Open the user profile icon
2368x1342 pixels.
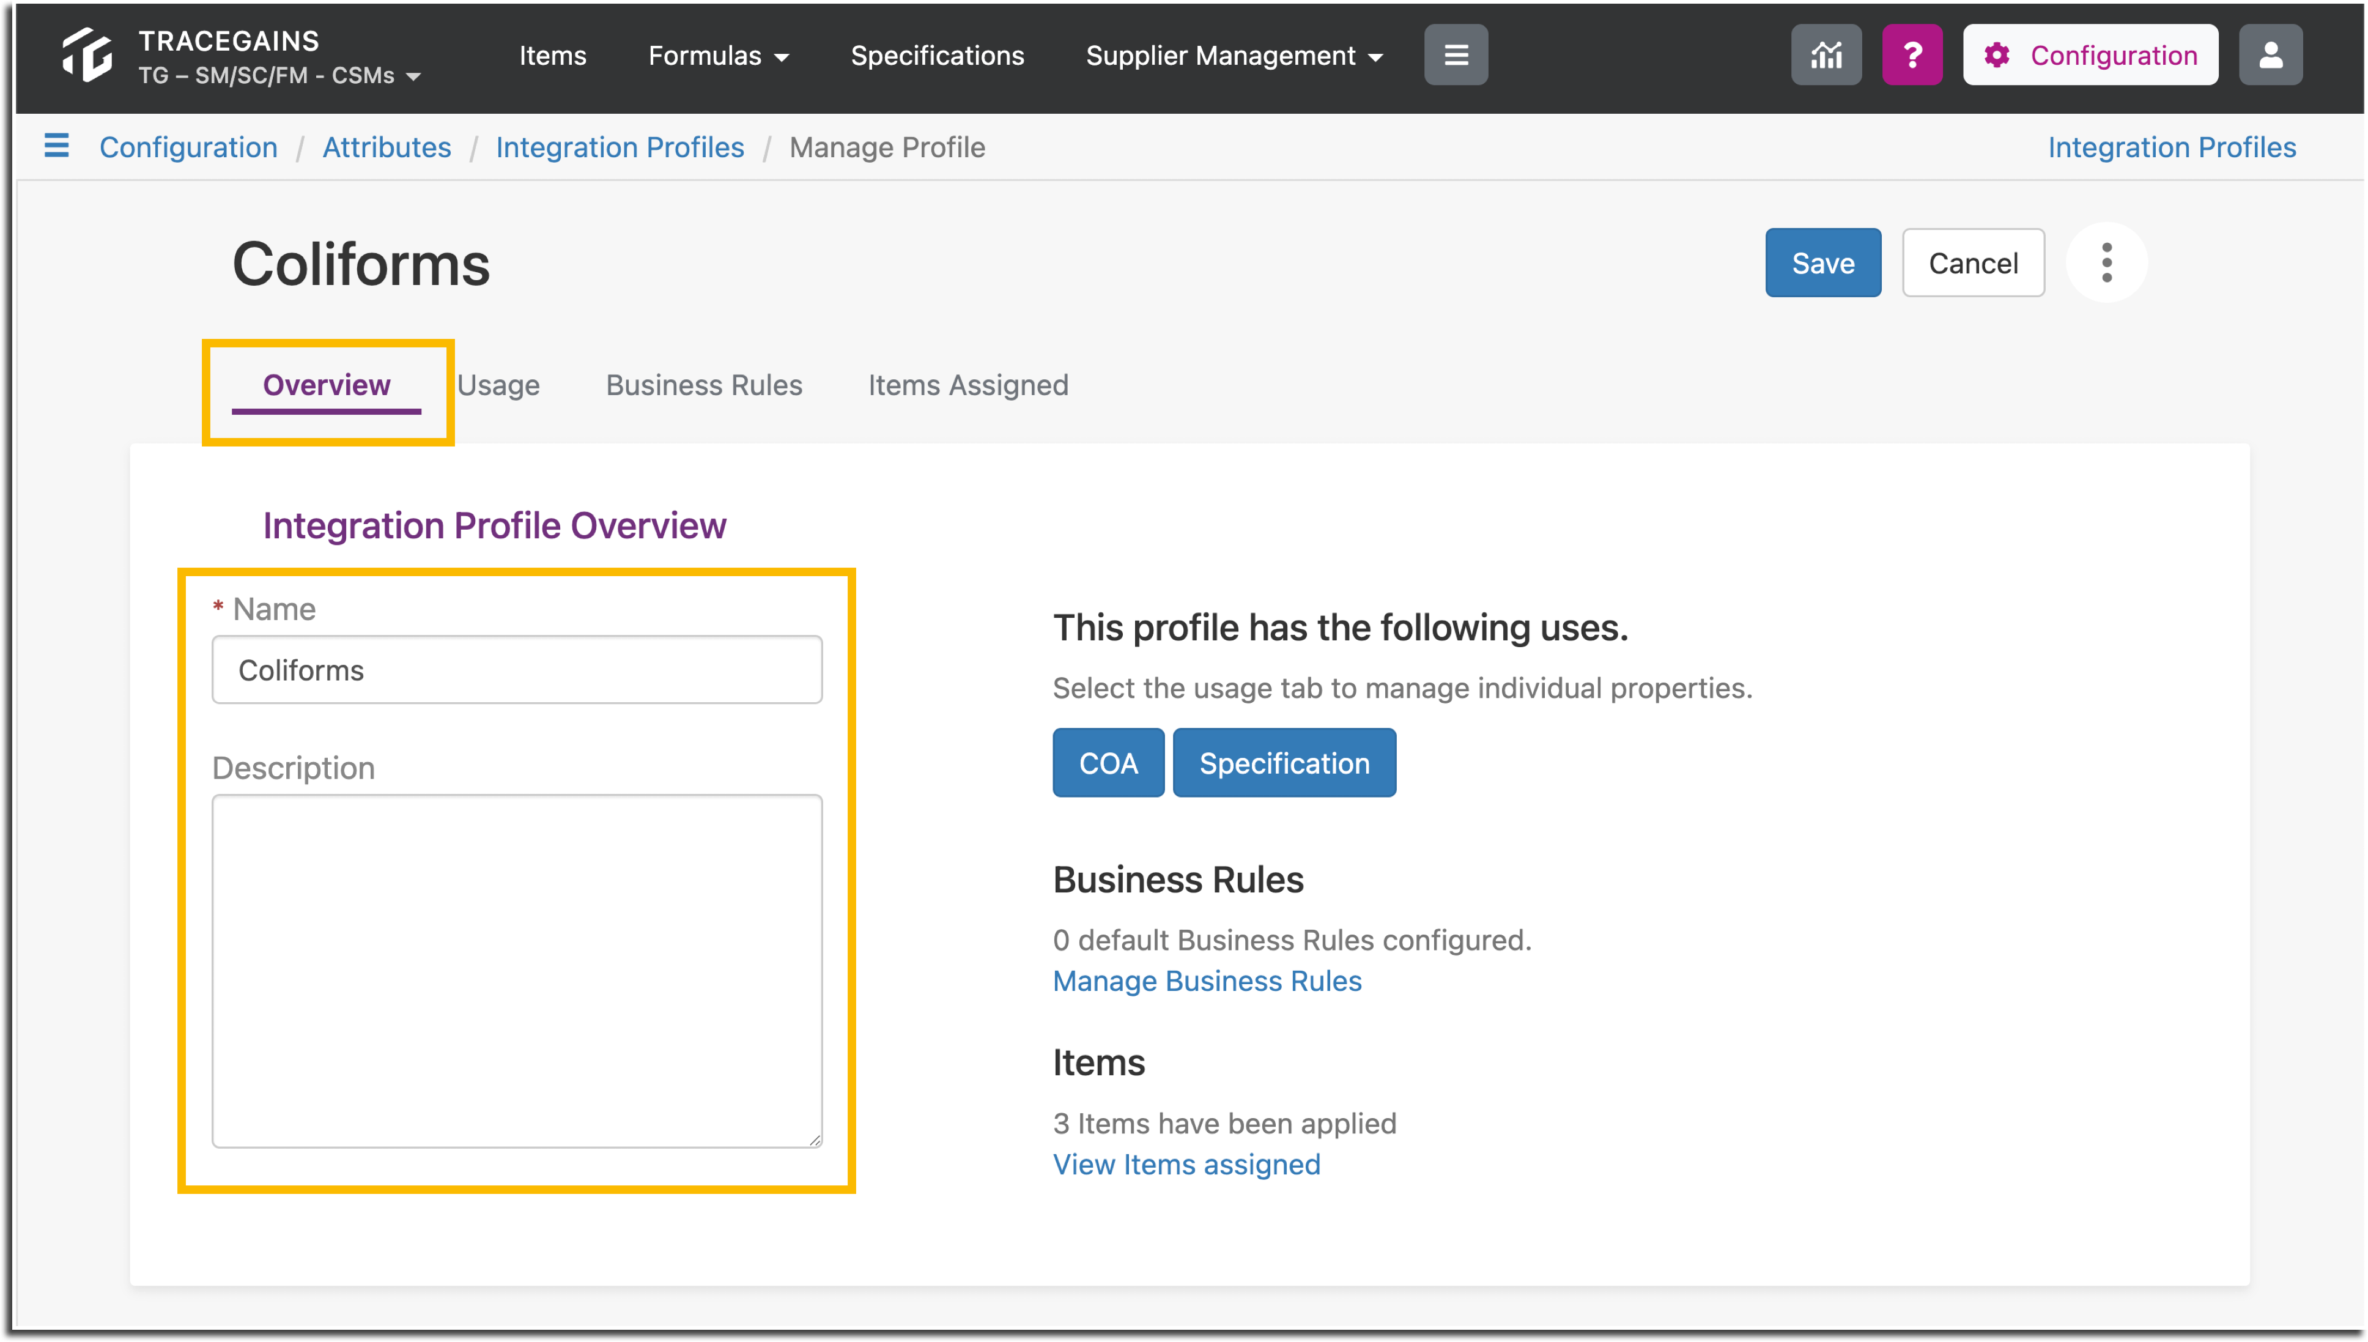(x=2270, y=55)
